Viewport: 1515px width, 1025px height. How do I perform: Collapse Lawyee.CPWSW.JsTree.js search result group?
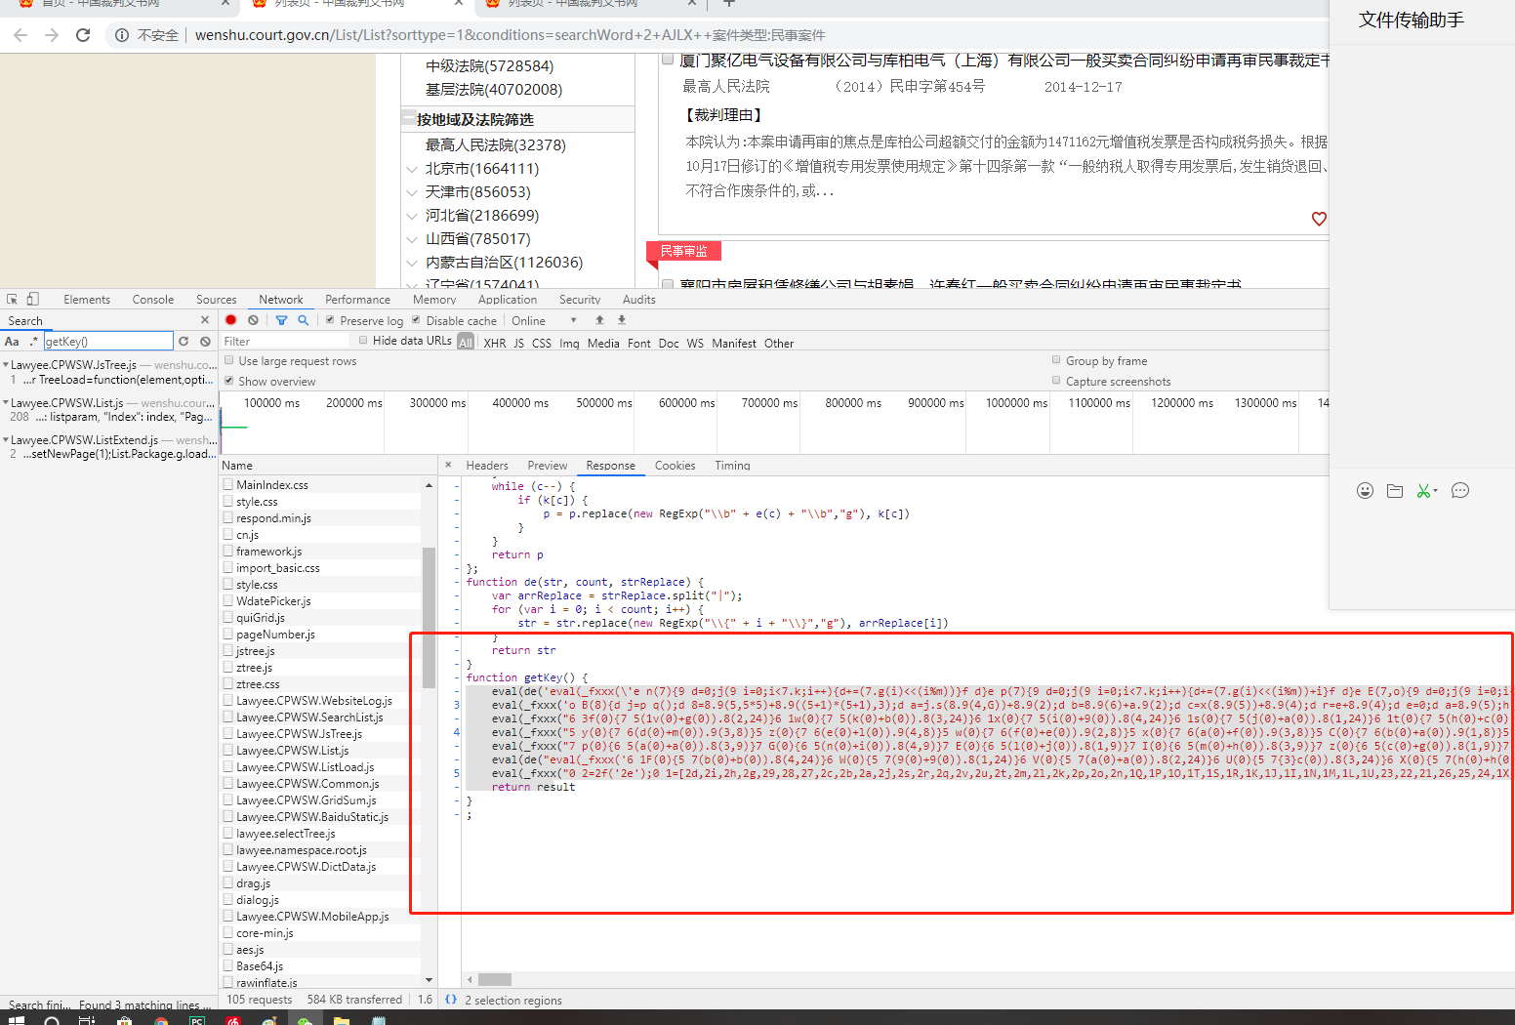[x=6, y=365]
